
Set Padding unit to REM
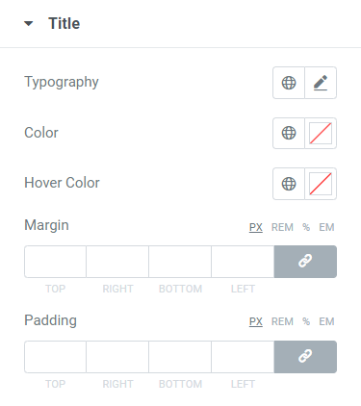282,321
